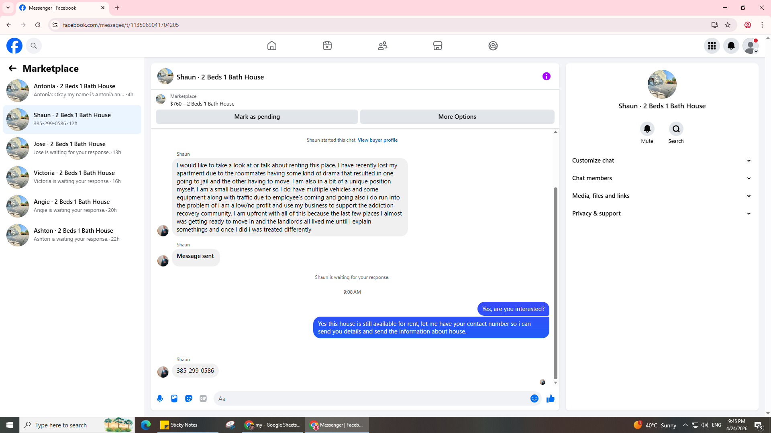Expand Media, files and links section
This screenshot has width=771, height=433.
[662, 196]
